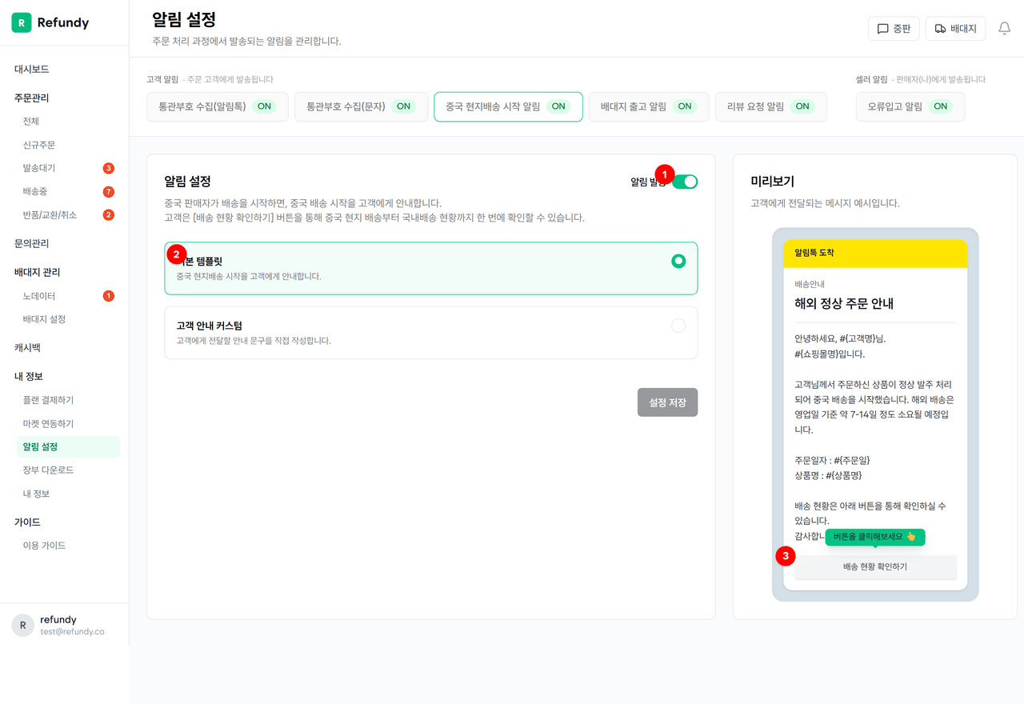Switch to 리뷰 요청 알림 tab
This screenshot has width=1024, height=704.
point(770,106)
